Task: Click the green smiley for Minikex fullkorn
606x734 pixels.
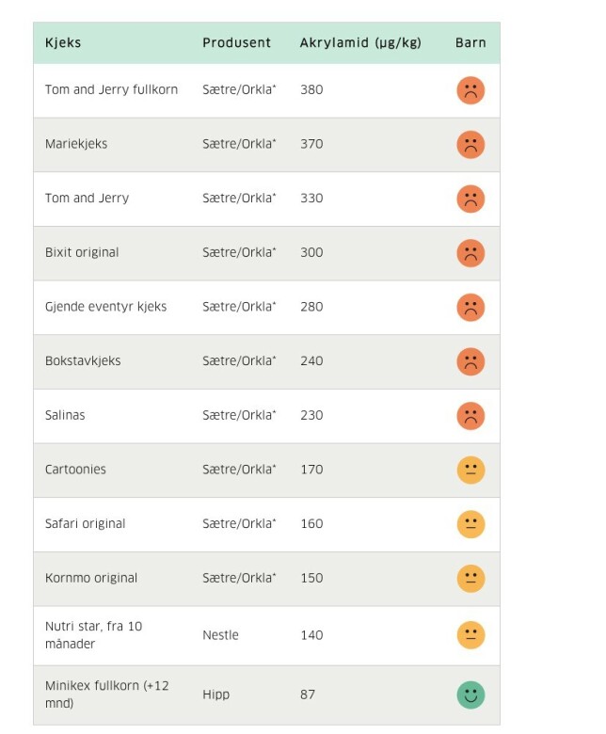Action: tap(470, 695)
